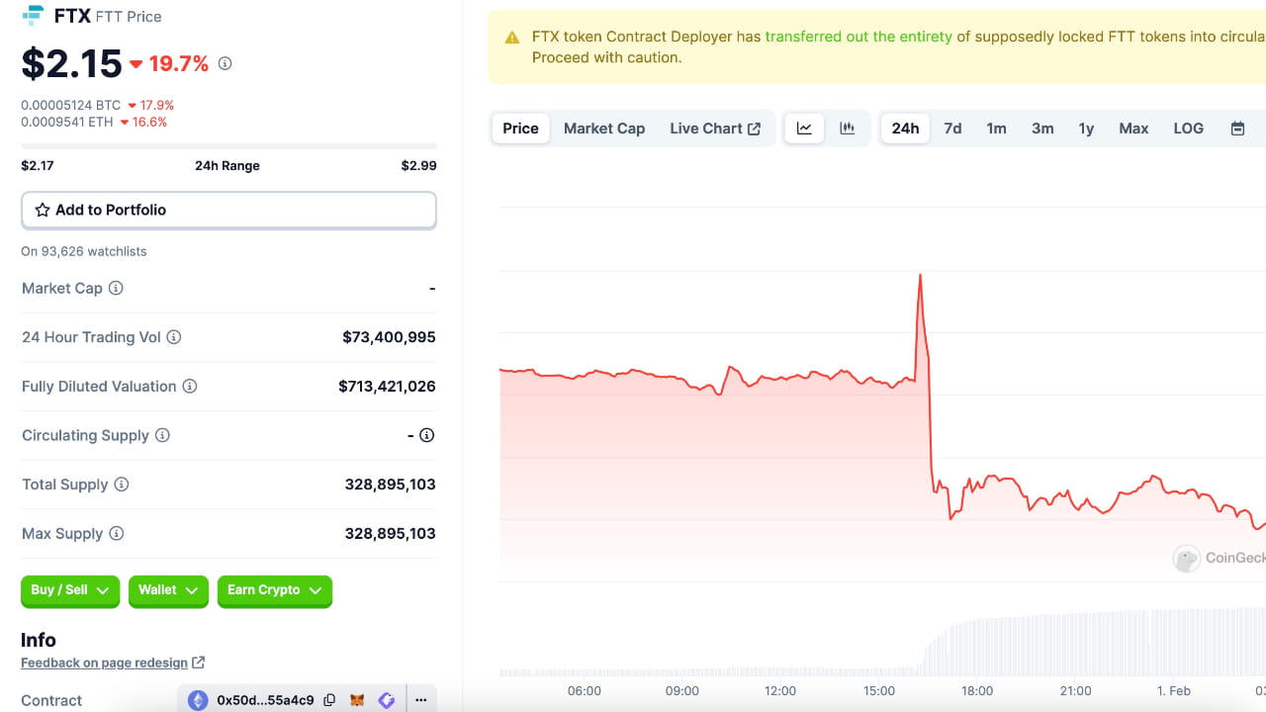The image size is (1266, 712).
Task: Toggle the 24h timeframe selection
Action: pos(904,128)
